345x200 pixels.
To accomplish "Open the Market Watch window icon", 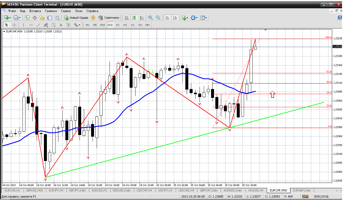I will (27, 18).
